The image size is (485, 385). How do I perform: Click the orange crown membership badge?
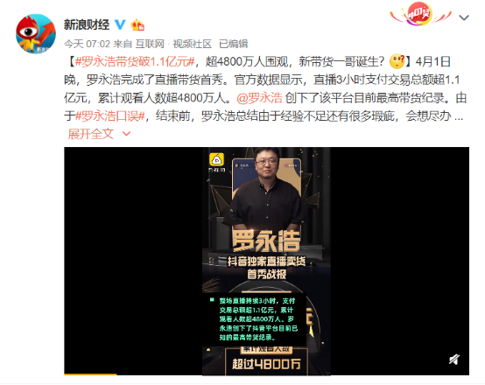137,24
